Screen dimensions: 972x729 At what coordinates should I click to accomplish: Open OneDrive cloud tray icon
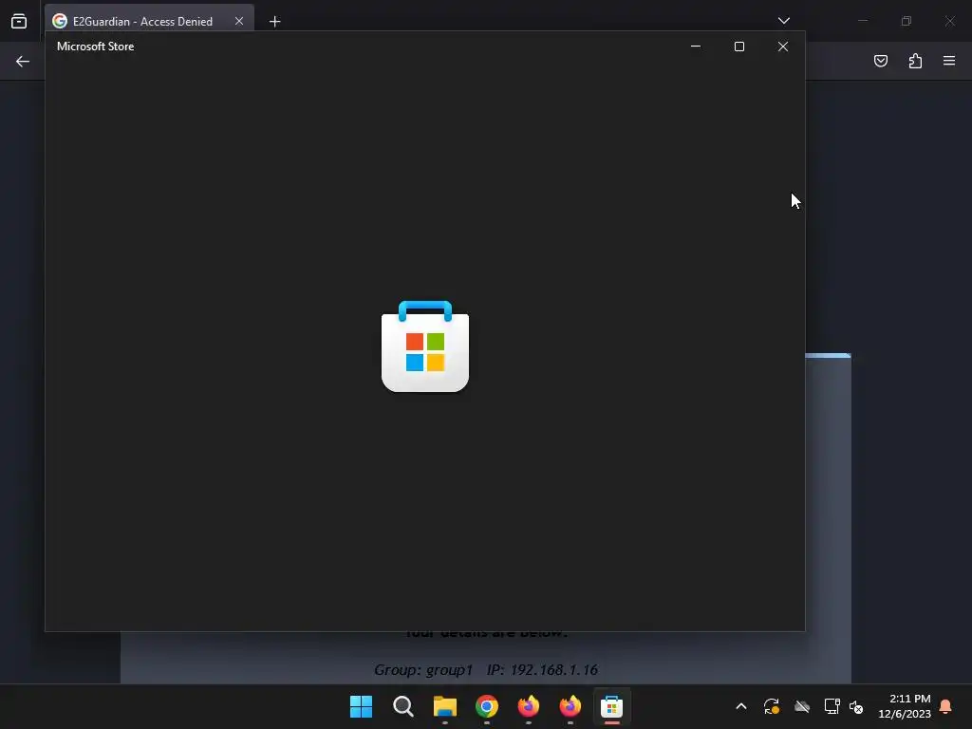point(802,706)
